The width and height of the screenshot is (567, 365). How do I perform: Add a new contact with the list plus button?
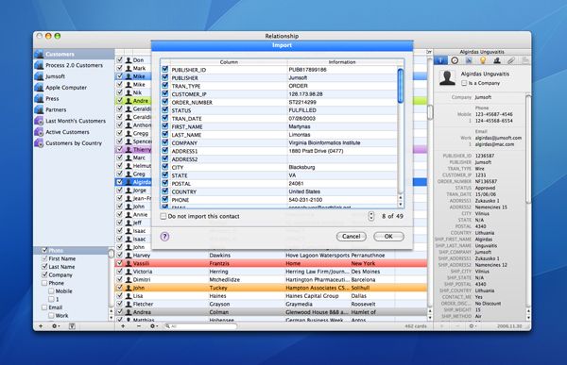click(x=123, y=326)
